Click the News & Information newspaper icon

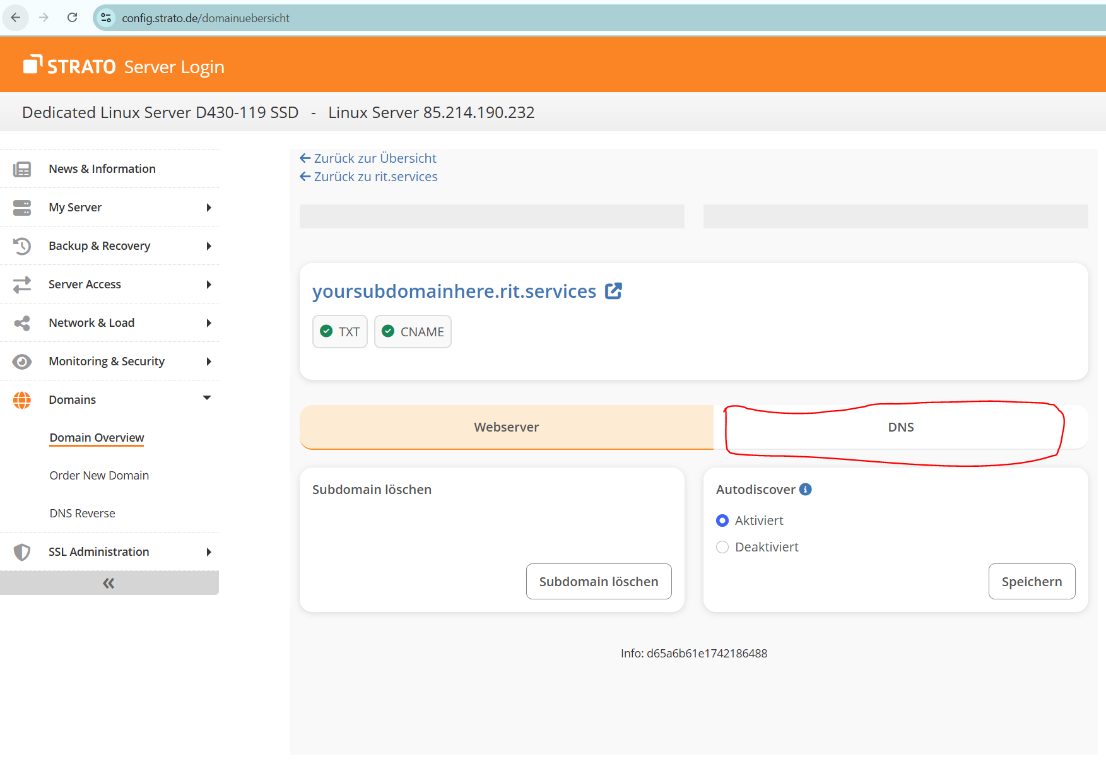click(22, 169)
